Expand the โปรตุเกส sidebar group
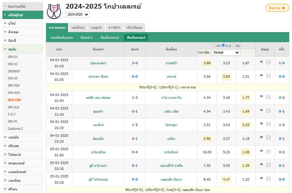The height and width of the screenshot is (193, 292). (x=23, y=154)
